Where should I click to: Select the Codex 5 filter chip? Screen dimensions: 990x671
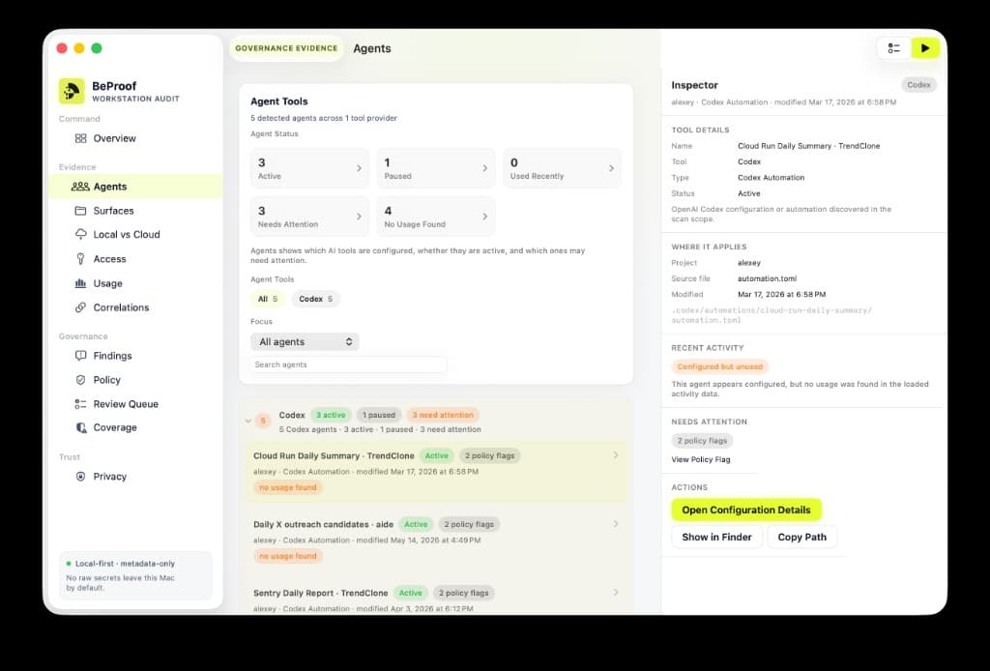pos(316,299)
